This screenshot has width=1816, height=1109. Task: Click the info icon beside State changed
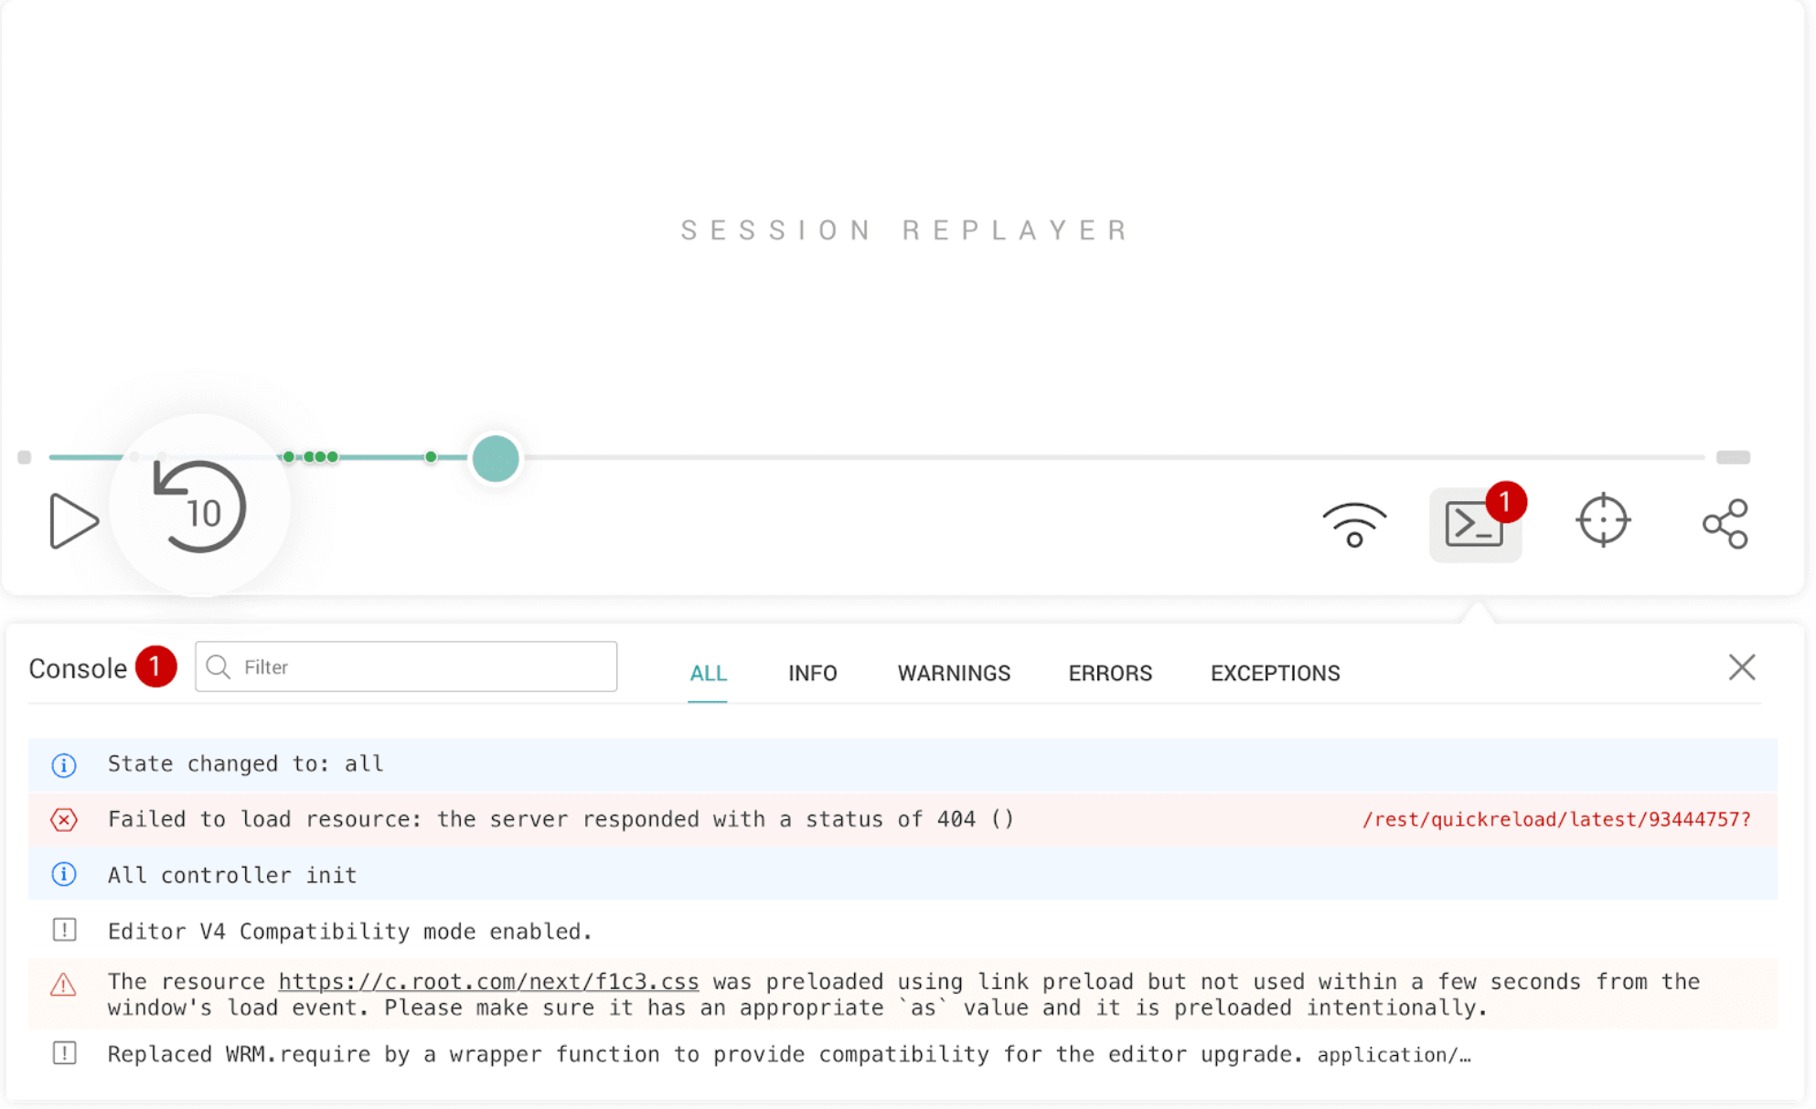pos(64,765)
